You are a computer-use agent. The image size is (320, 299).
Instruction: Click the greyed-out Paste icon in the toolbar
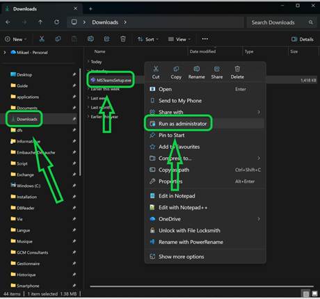click(x=74, y=39)
